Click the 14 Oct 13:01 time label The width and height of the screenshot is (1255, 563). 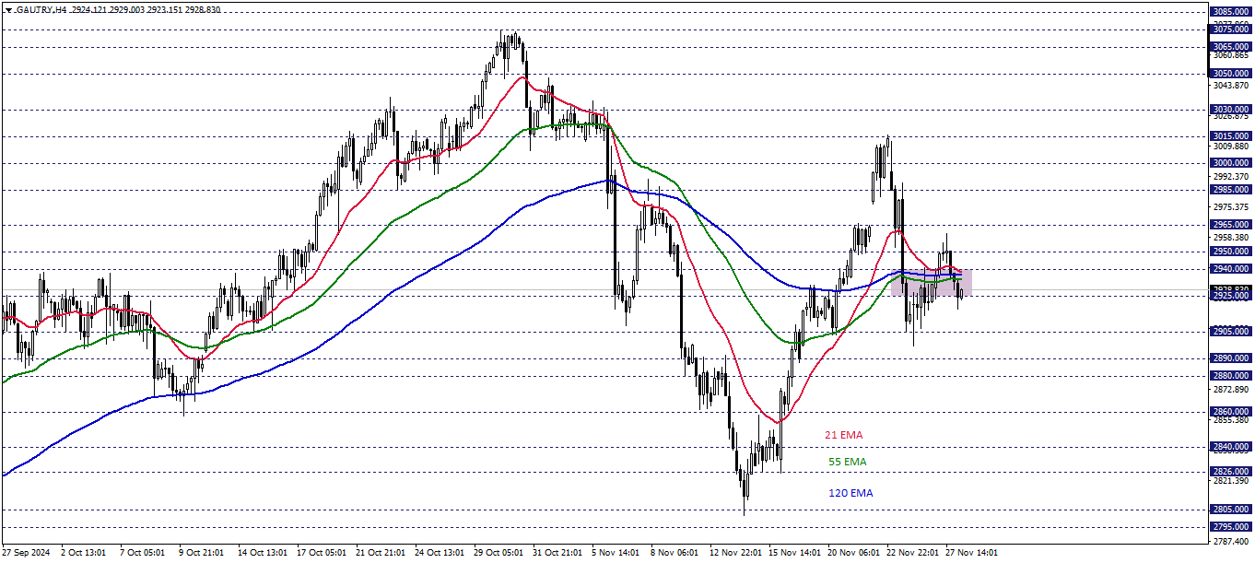click(x=261, y=553)
